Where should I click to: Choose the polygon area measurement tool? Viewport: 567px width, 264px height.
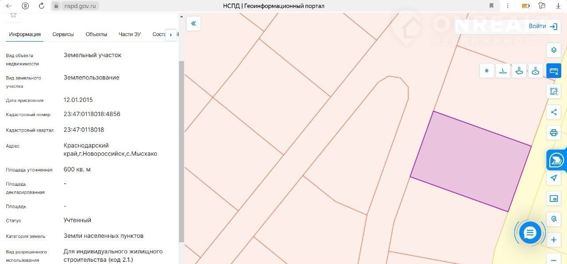pos(519,71)
